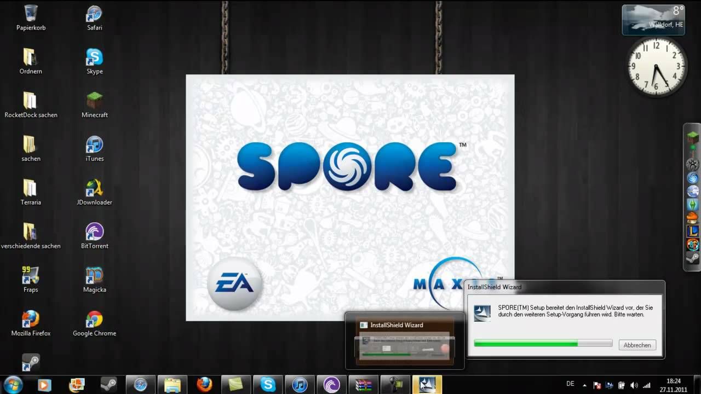This screenshot has height=394, width=701.
Task: Open the volume control tray icon
Action: point(634,385)
